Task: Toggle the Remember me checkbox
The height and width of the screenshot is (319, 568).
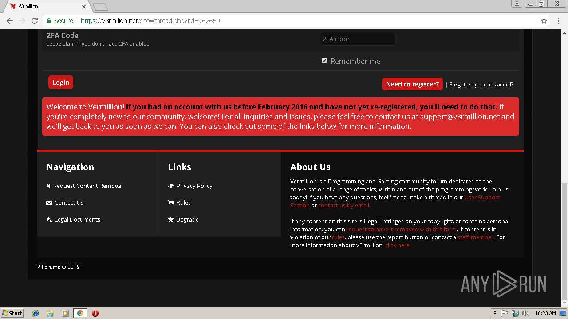Action: pyautogui.click(x=324, y=61)
